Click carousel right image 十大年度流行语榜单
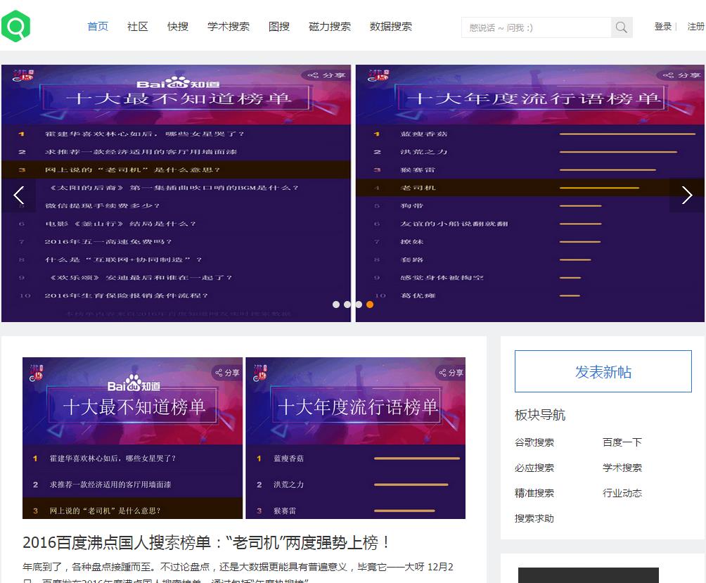 point(530,193)
